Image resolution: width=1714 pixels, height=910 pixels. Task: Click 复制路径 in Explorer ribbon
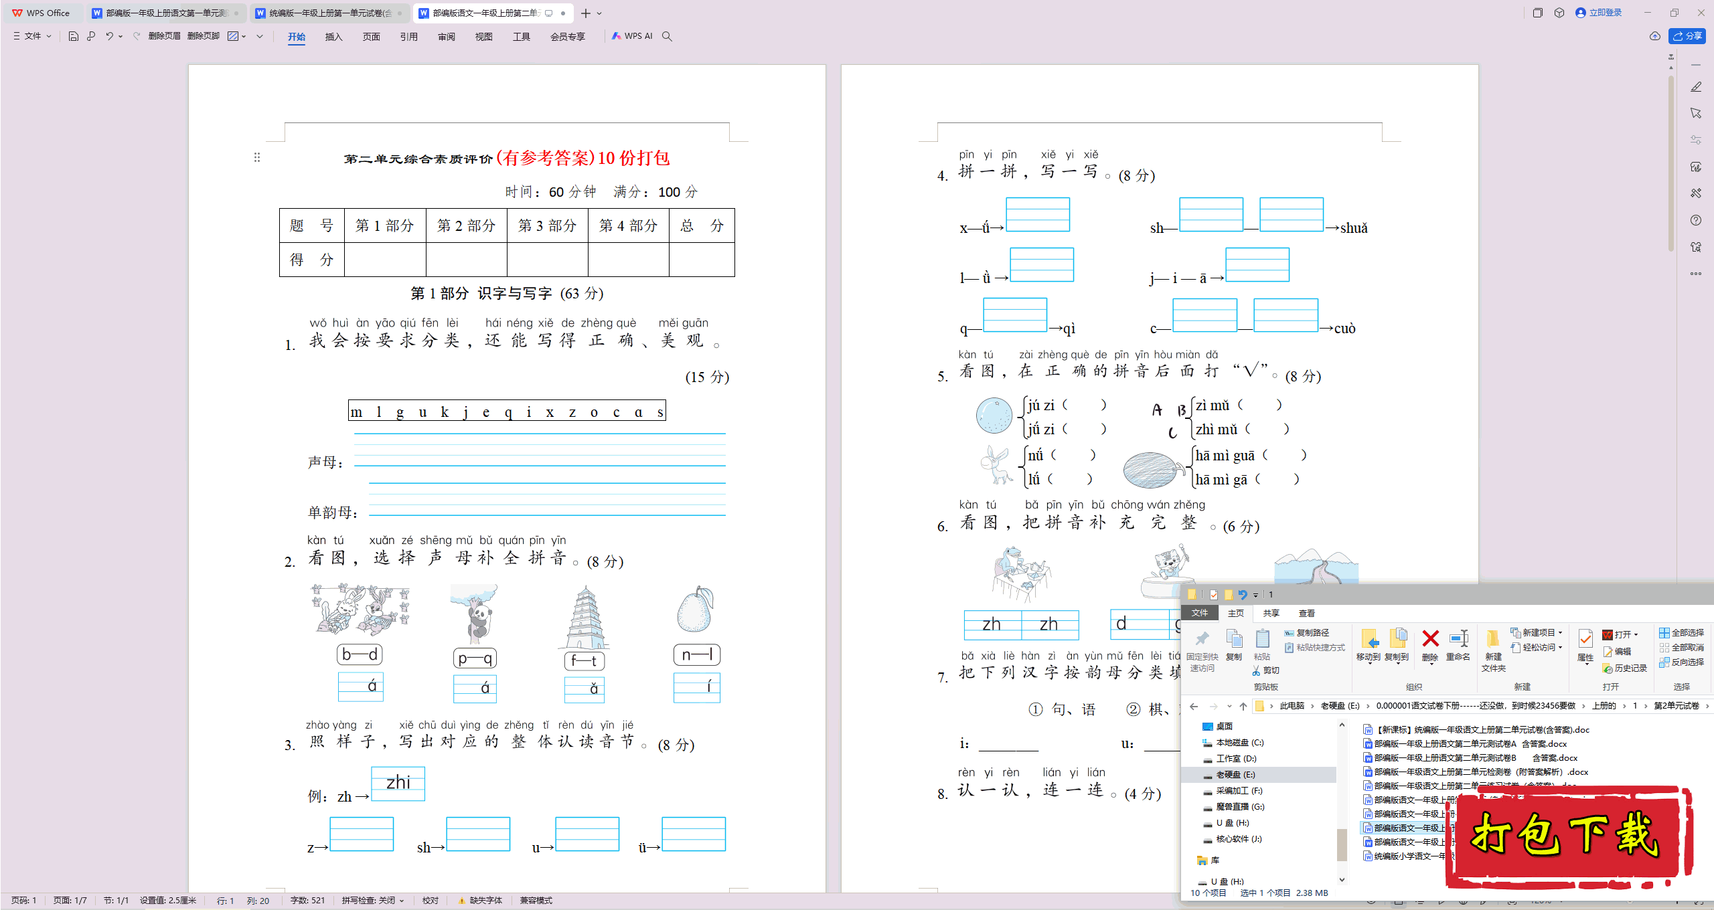tap(1306, 632)
